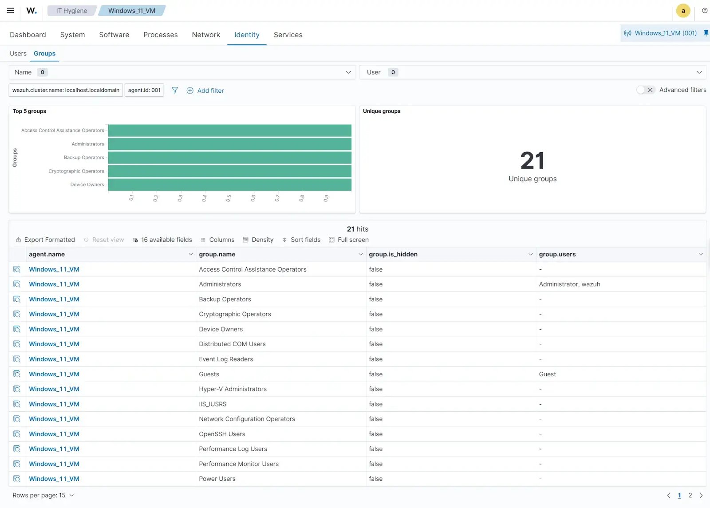Expand the User filter dropdown

(699, 72)
